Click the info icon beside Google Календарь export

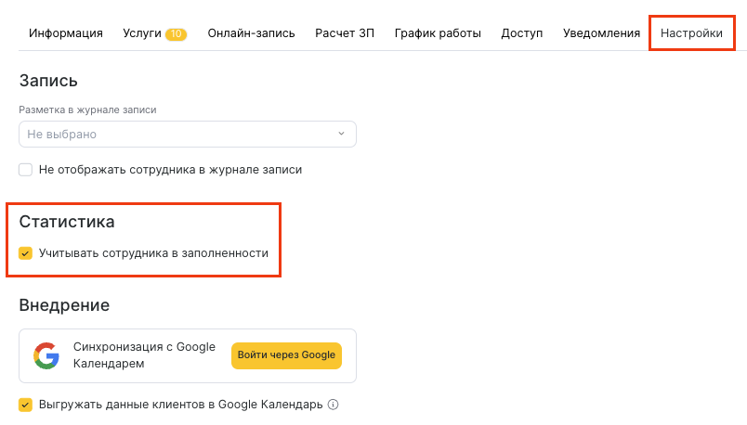click(333, 405)
